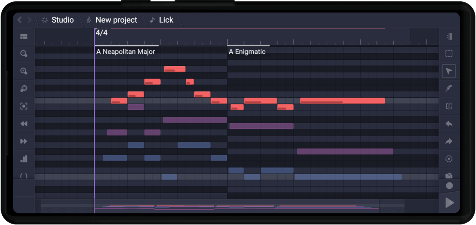
Task: Pick the feather pen draw tool
Action: click(x=449, y=89)
